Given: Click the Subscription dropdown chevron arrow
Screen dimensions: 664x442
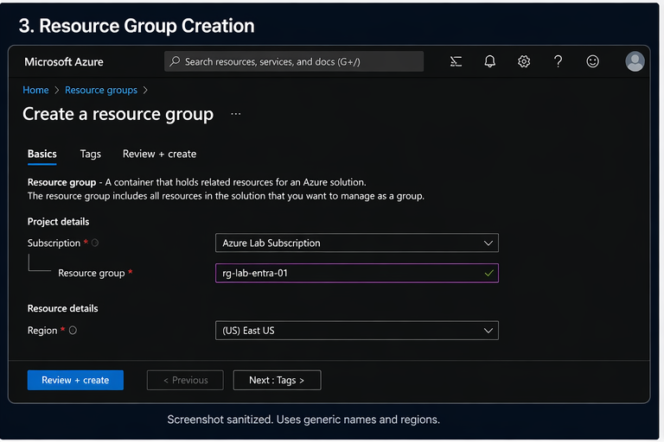Looking at the screenshot, I should click(x=488, y=243).
